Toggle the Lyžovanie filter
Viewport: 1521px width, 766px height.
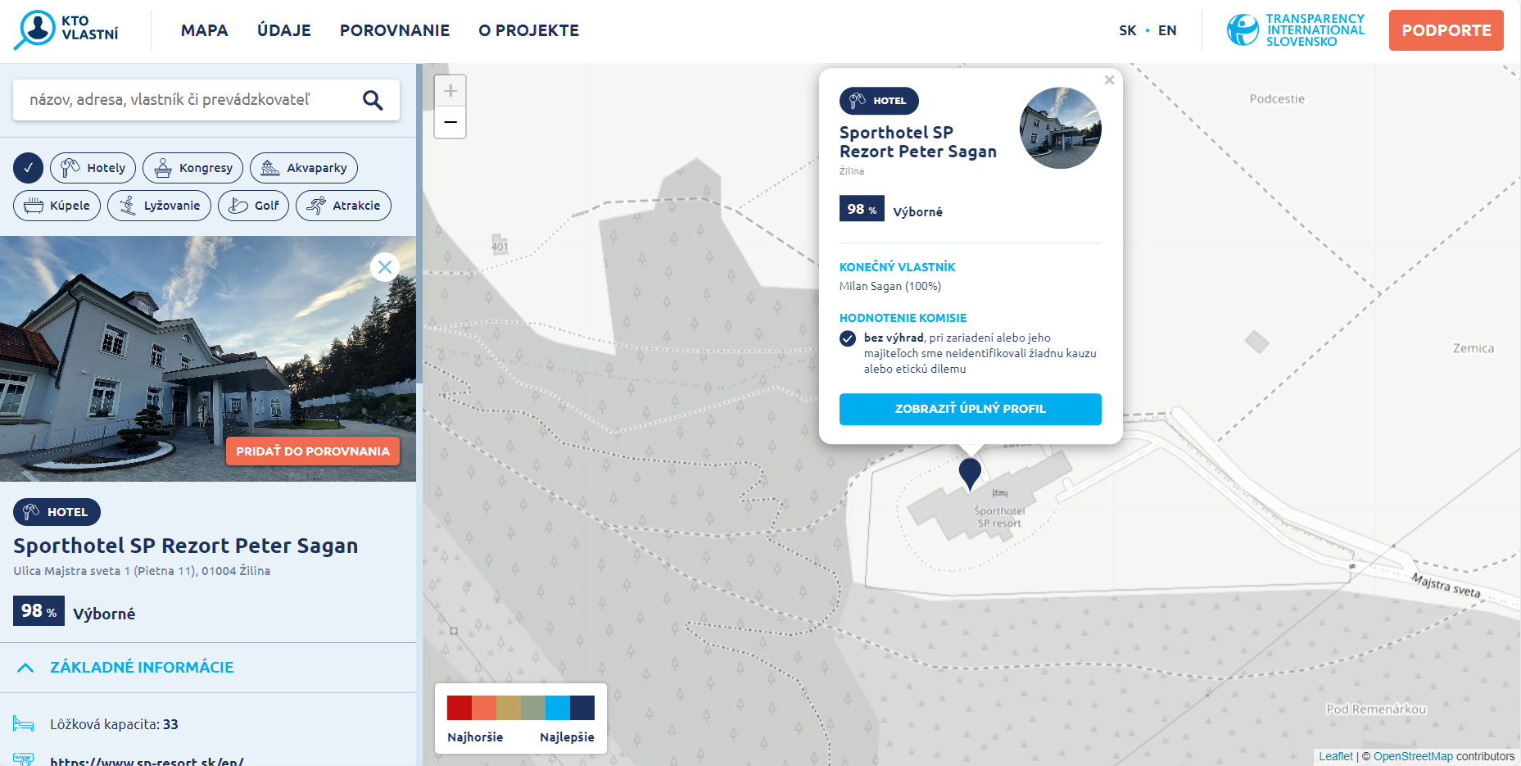pyautogui.click(x=159, y=206)
